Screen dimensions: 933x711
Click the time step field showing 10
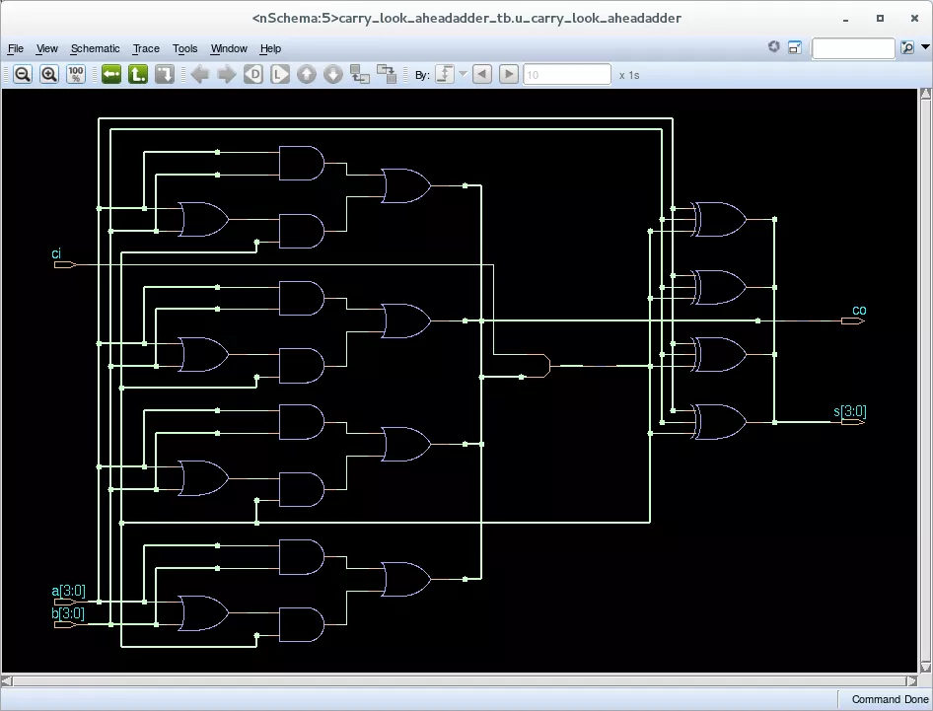[x=567, y=75]
